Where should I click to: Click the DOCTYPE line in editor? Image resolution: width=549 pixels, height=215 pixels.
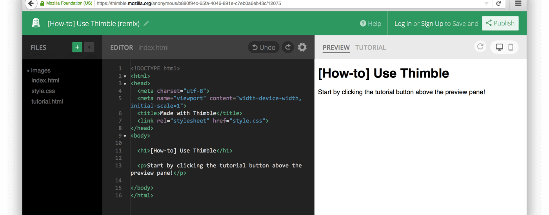click(x=155, y=68)
